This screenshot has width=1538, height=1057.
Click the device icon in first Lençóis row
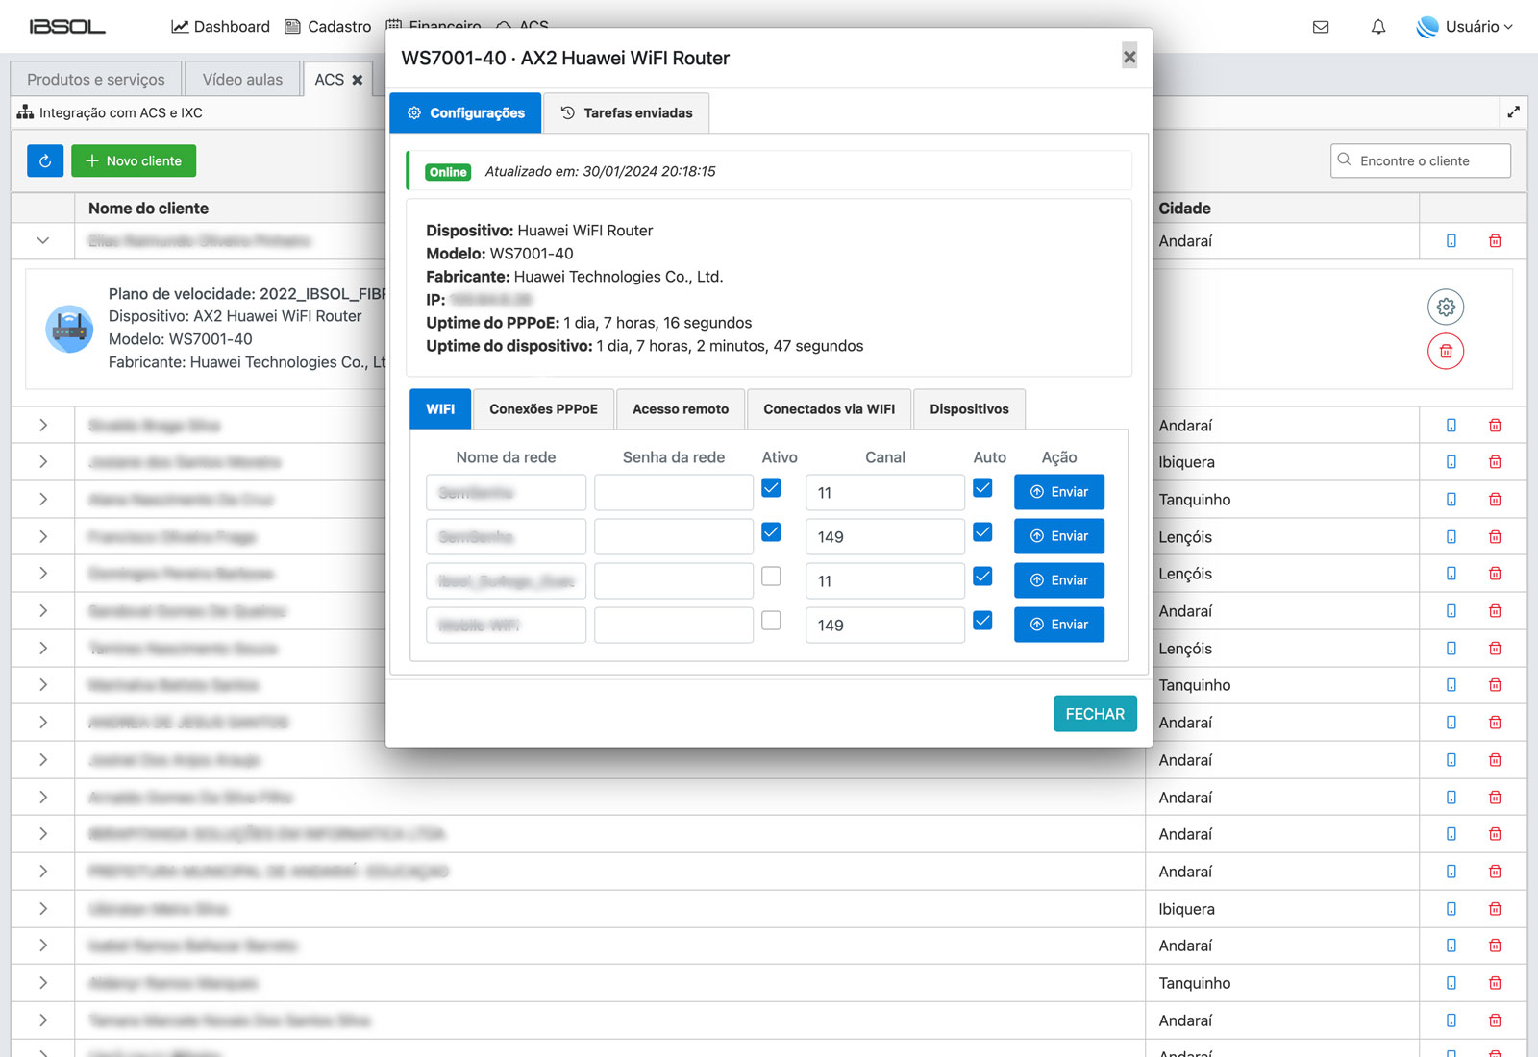click(1451, 537)
